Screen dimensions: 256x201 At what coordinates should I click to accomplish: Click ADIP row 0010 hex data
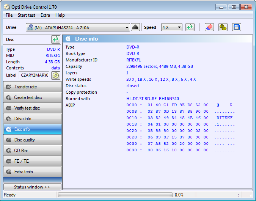click(178, 118)
